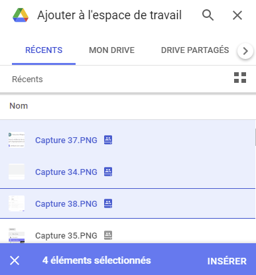Image resolution: width=256 pixels, height=275 pixels.
Task: Click shared icon beside Capture 38.PNG
Action: 108,203
